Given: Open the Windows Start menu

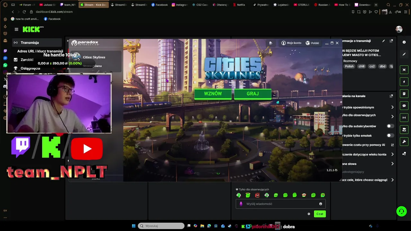Looking at the screenshot, I should tap(134, 226).
